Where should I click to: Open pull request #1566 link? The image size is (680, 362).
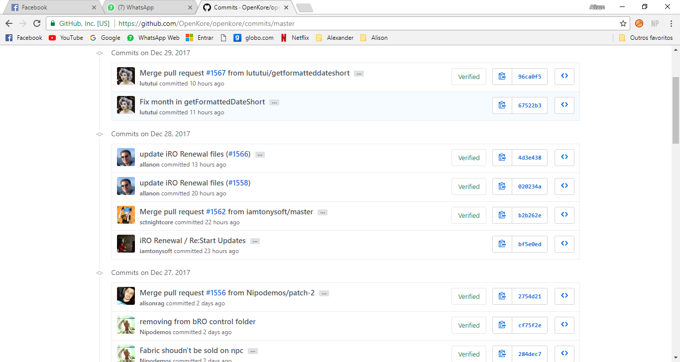238,154
